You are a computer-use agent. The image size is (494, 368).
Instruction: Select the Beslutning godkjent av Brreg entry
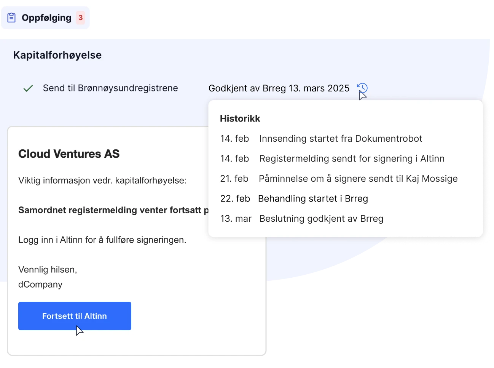(321, 219)
